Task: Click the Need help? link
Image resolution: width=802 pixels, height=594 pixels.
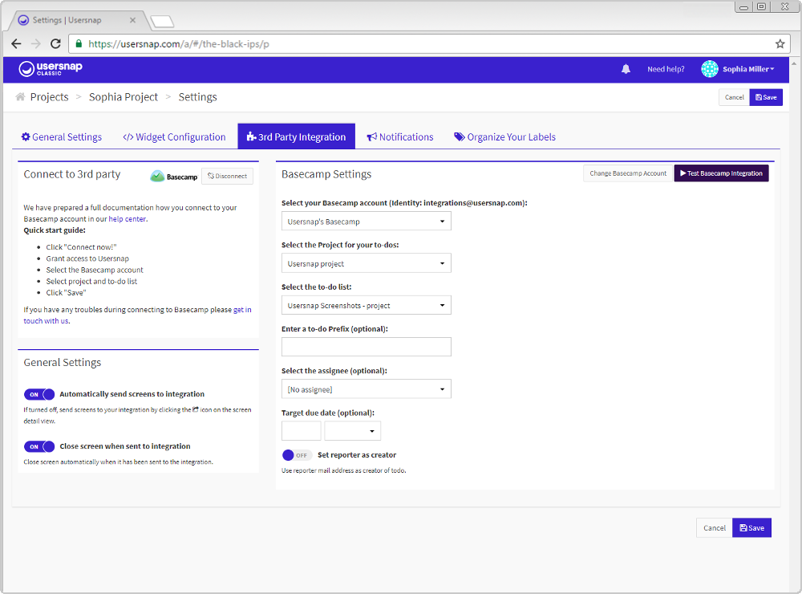Action: [x=666, y=69]
